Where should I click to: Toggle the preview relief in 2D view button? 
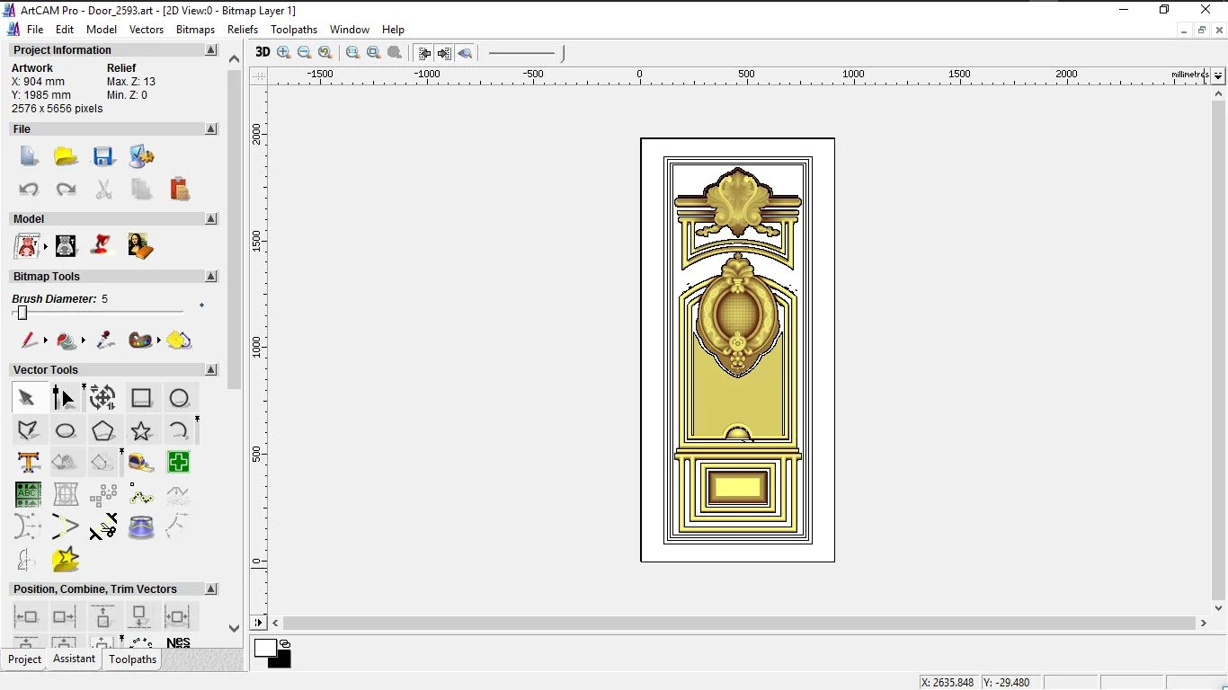click(465, 53)
